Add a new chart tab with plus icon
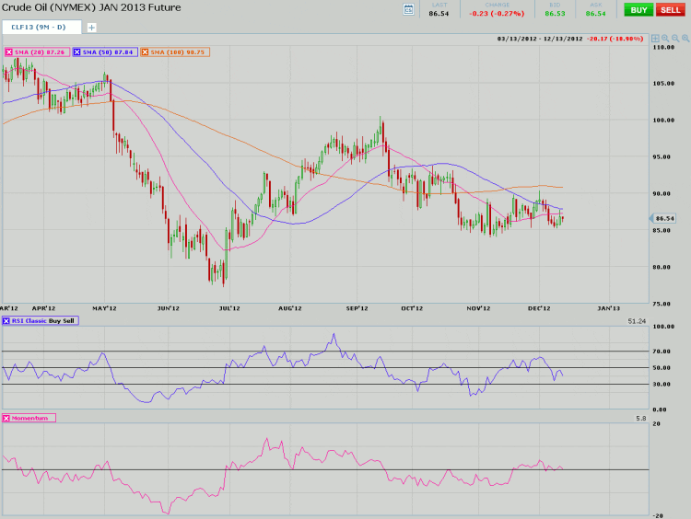The height and width of the screenshot is (519, 691). coord(91,28)
